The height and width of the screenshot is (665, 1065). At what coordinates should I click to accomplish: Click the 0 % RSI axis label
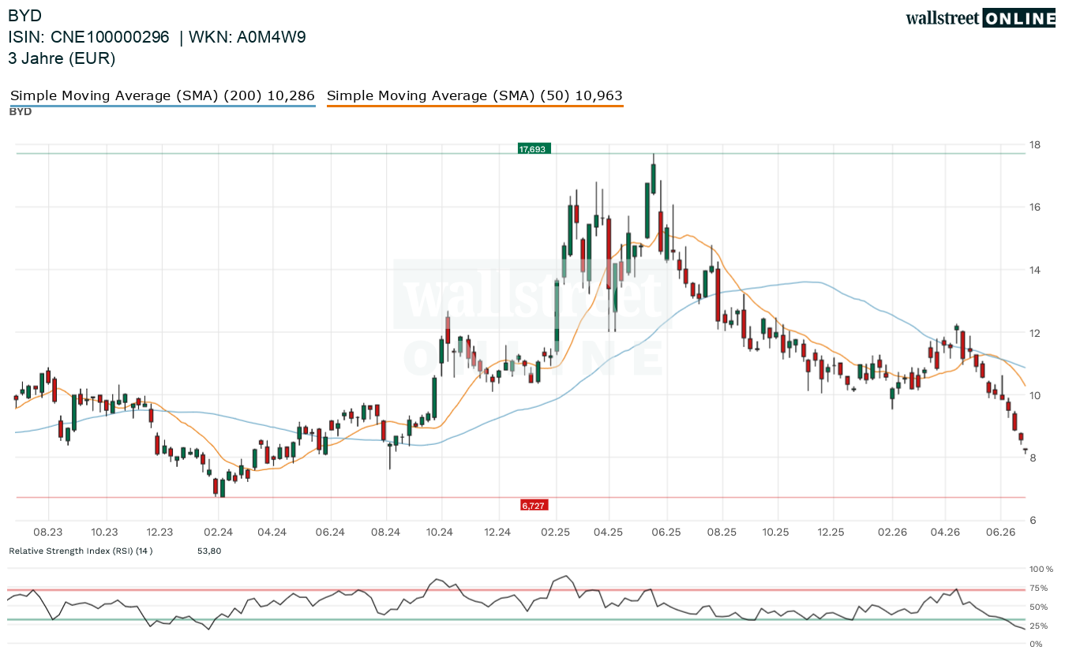point(1036,644)
